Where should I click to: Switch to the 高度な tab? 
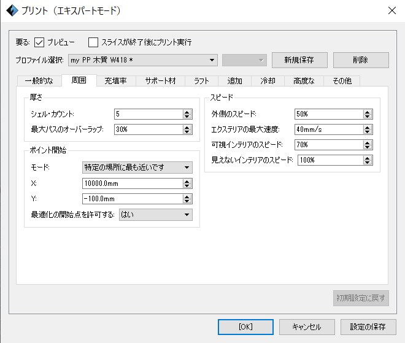click(x=304, y=81)
